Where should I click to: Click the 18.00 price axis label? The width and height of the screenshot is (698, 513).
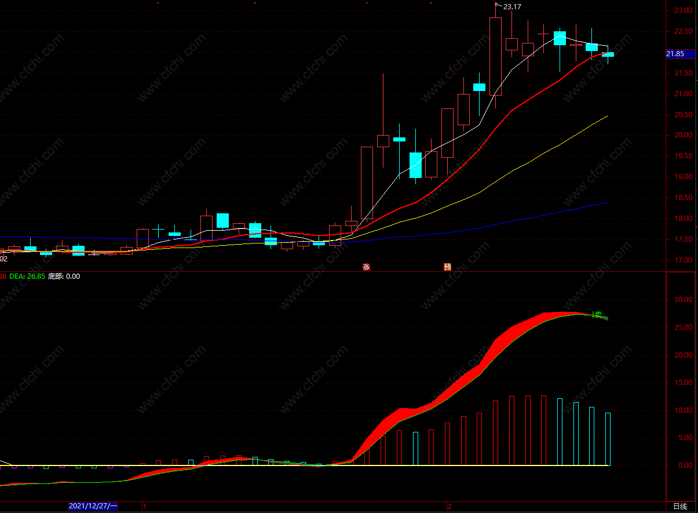(684, 219)
